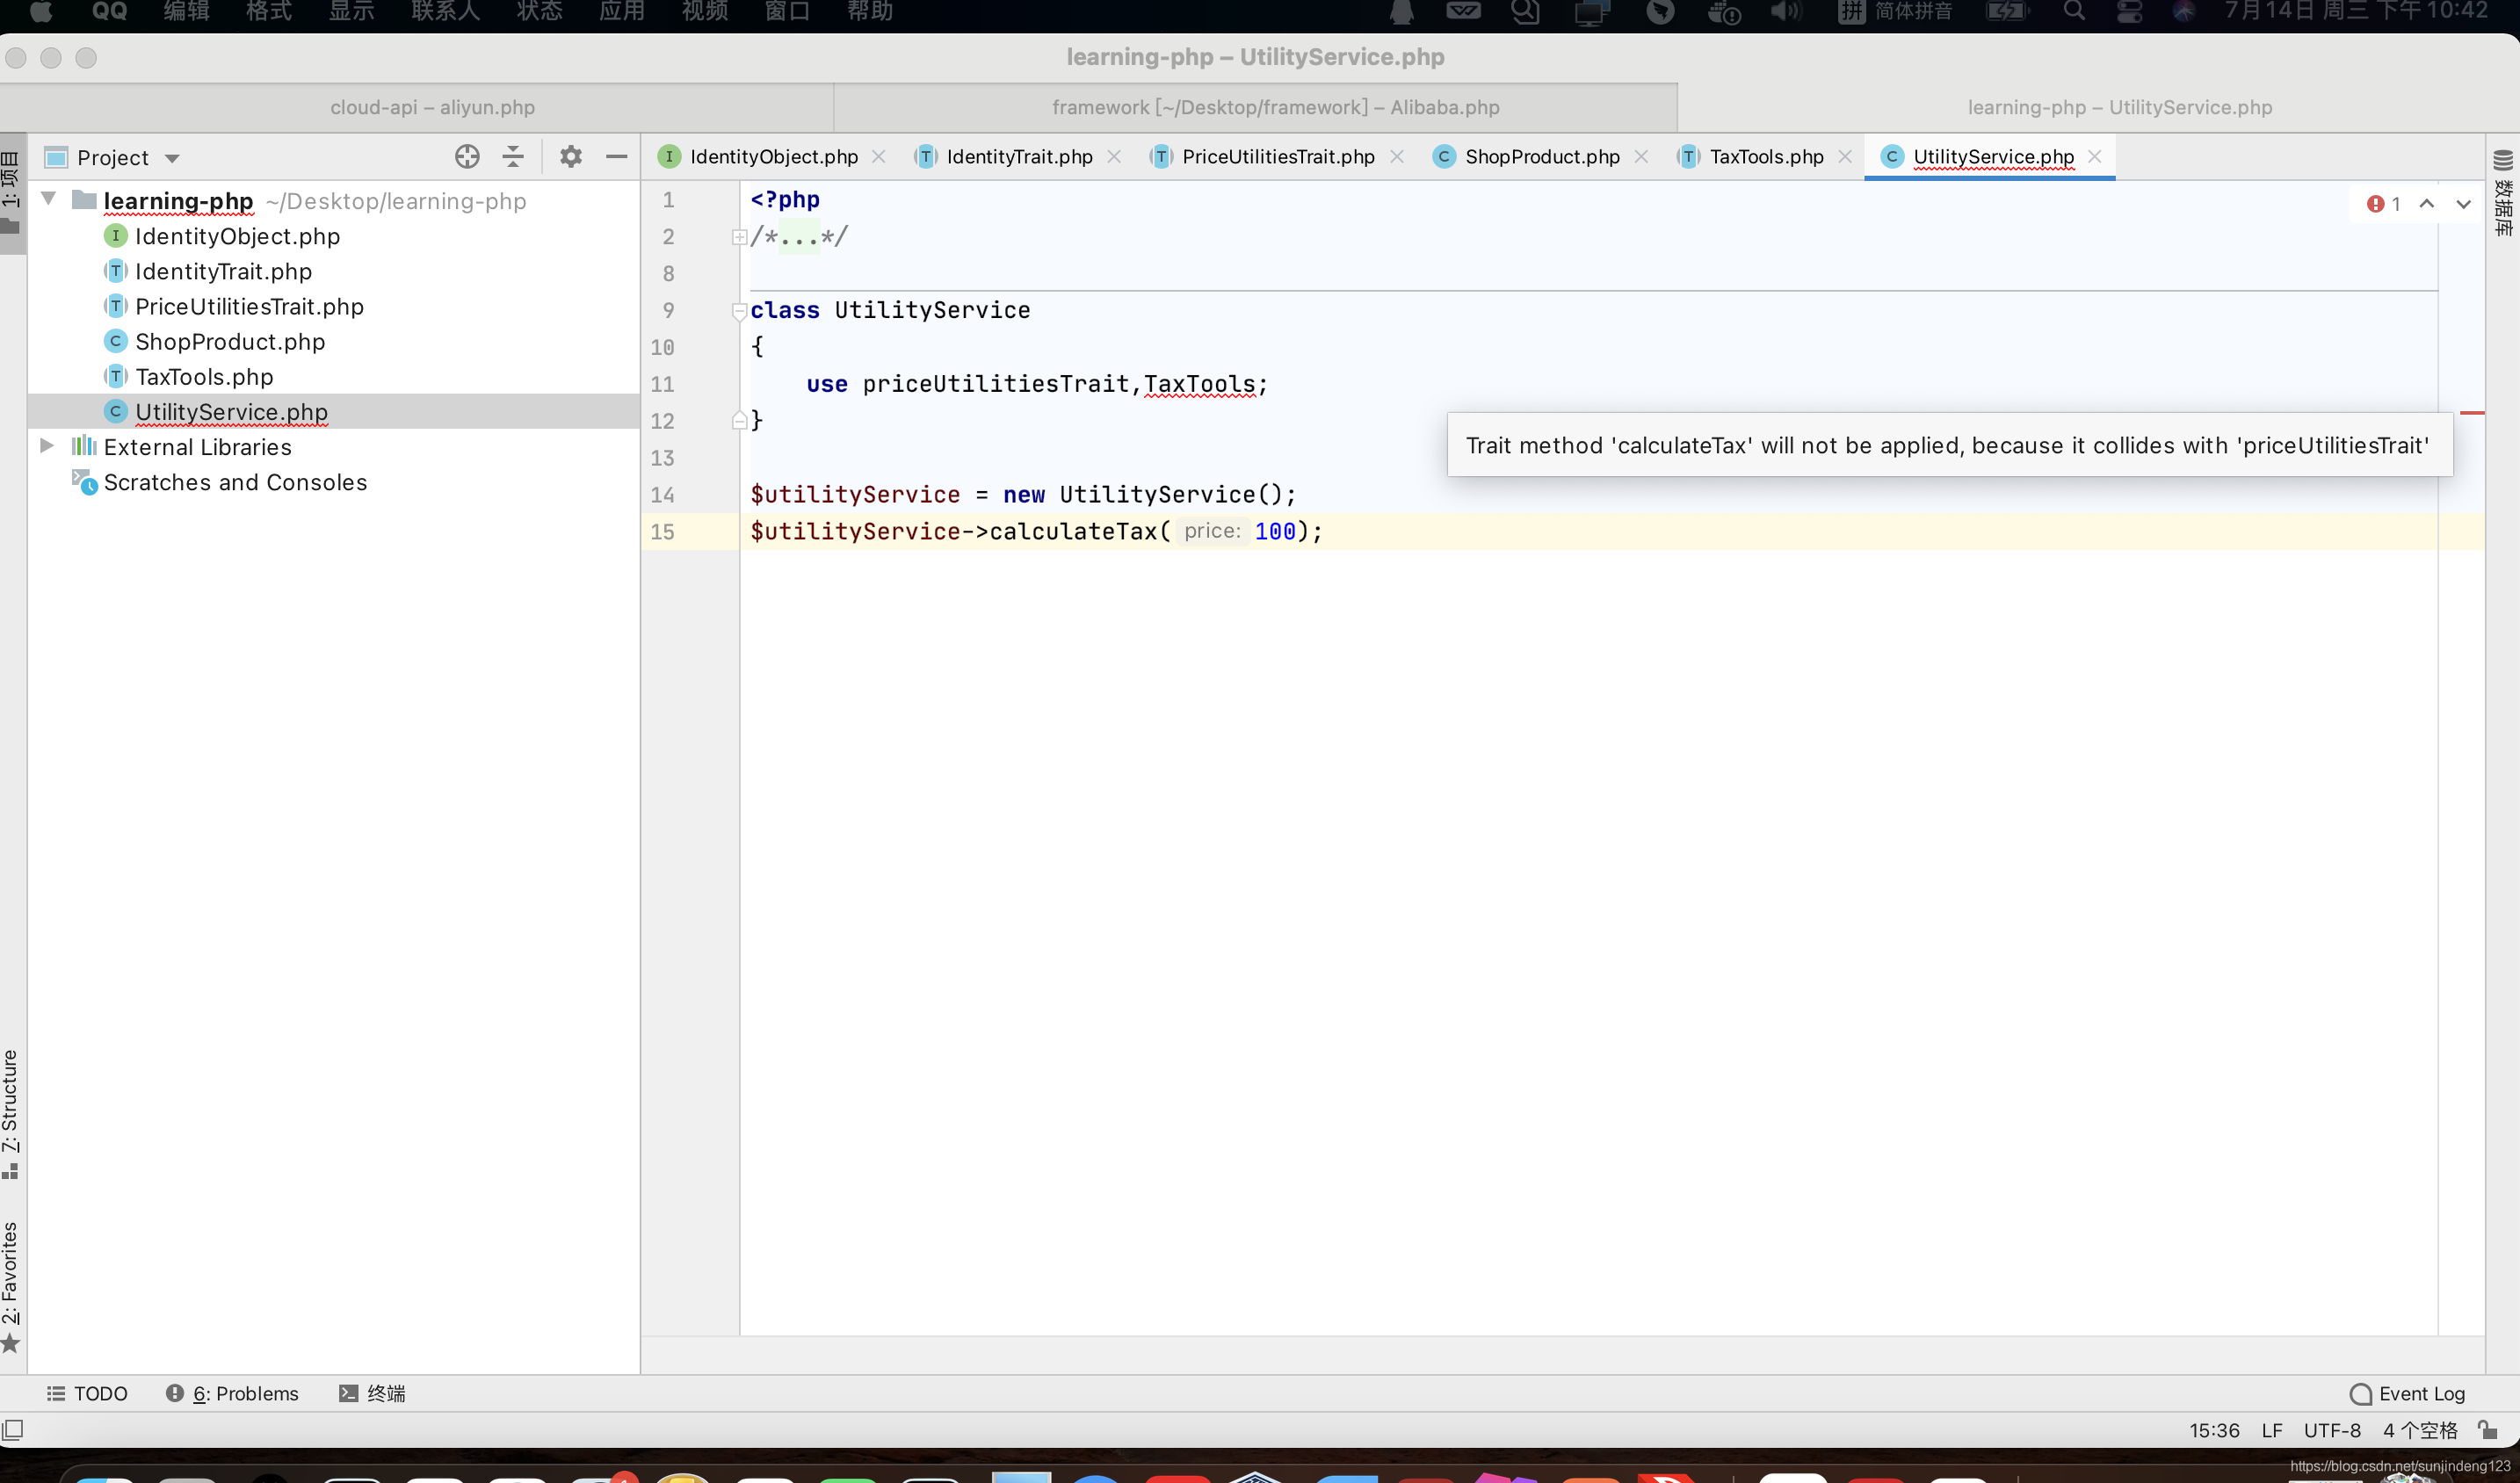Click the error count indicator
Screen dimensions: 2520x1483
click(x=2384, y=204)
